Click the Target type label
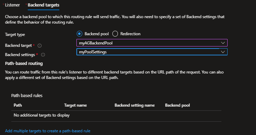256x135 pixels. (x=15, y=35)
